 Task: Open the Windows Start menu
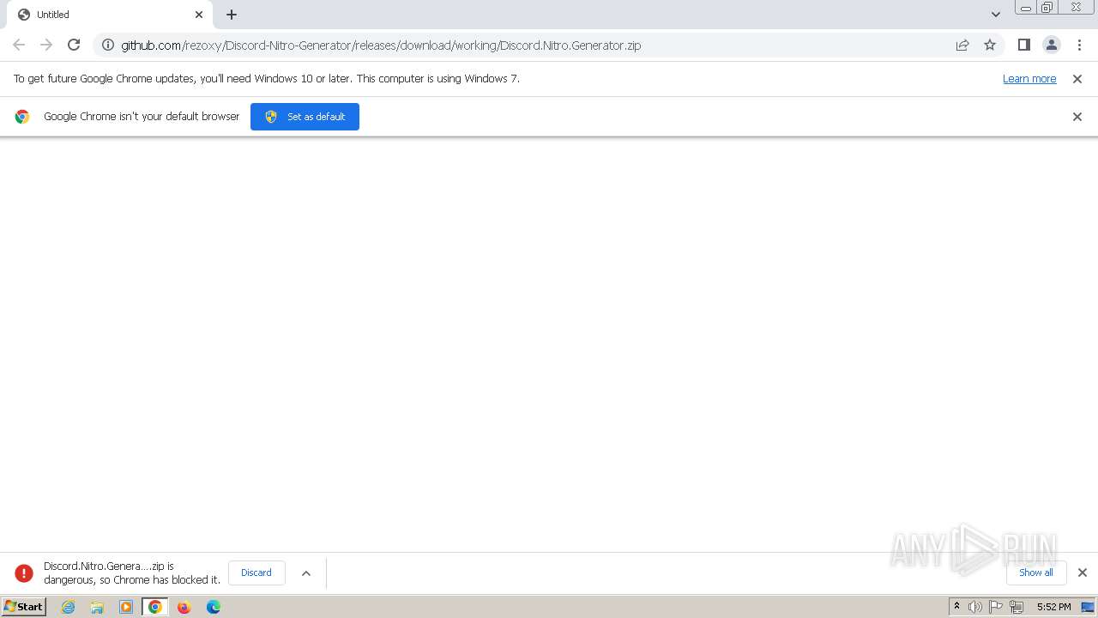coord(23,607)
